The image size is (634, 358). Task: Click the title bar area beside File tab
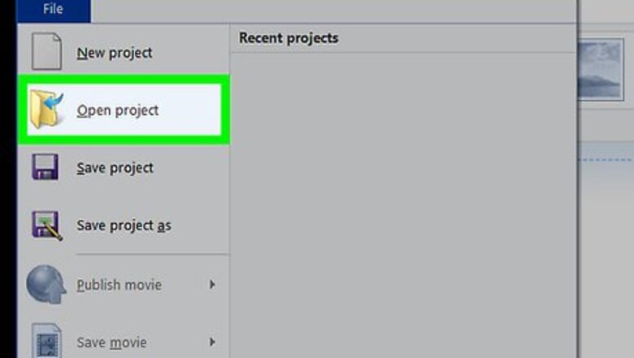[325, 10]
